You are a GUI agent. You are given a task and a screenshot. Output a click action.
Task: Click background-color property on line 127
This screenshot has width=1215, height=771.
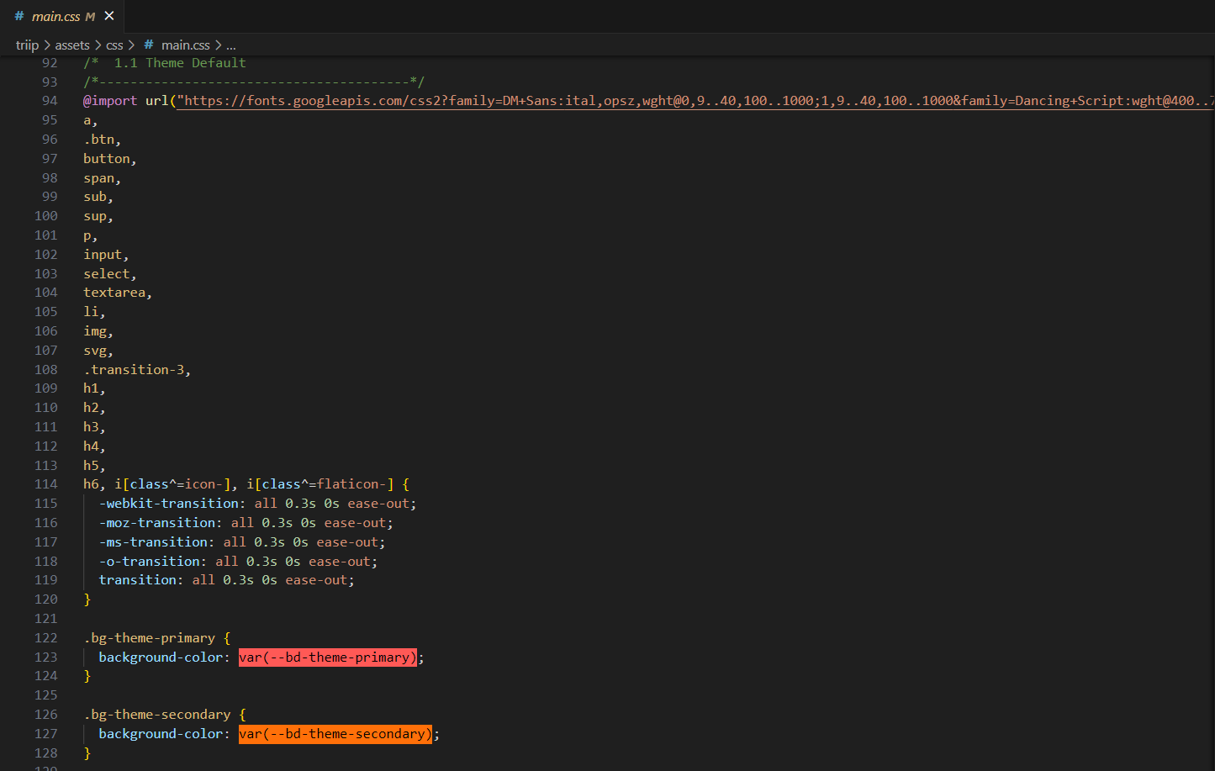(x=161, y=734)
